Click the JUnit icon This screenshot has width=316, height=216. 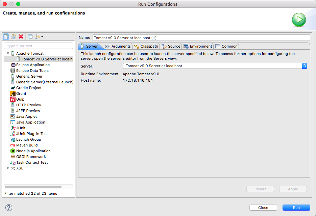click(13, 128)
